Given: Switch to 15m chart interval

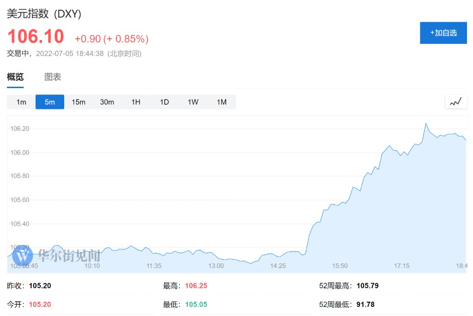Looking at the screenshot, I should [79, 102].
